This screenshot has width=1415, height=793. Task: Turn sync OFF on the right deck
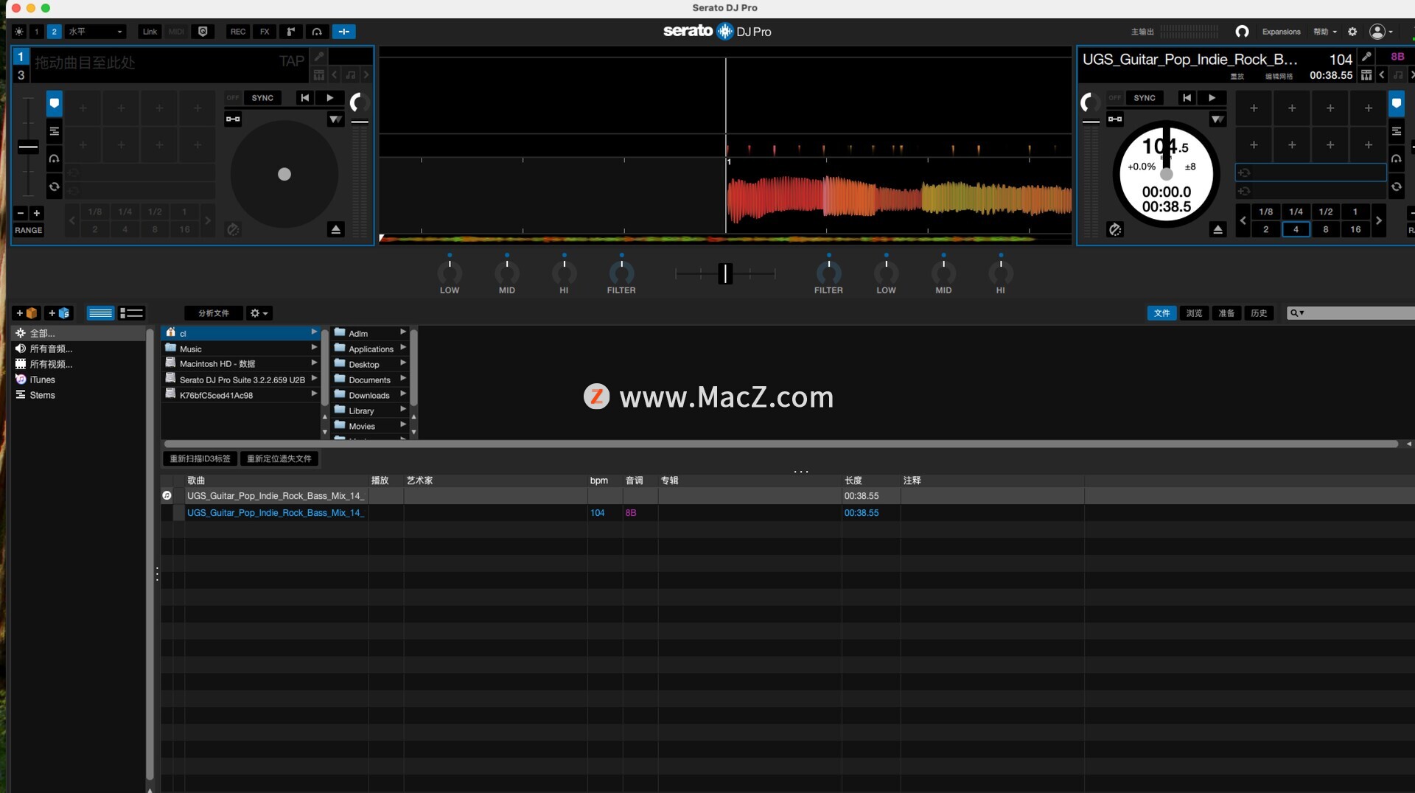click(1114, 98)
